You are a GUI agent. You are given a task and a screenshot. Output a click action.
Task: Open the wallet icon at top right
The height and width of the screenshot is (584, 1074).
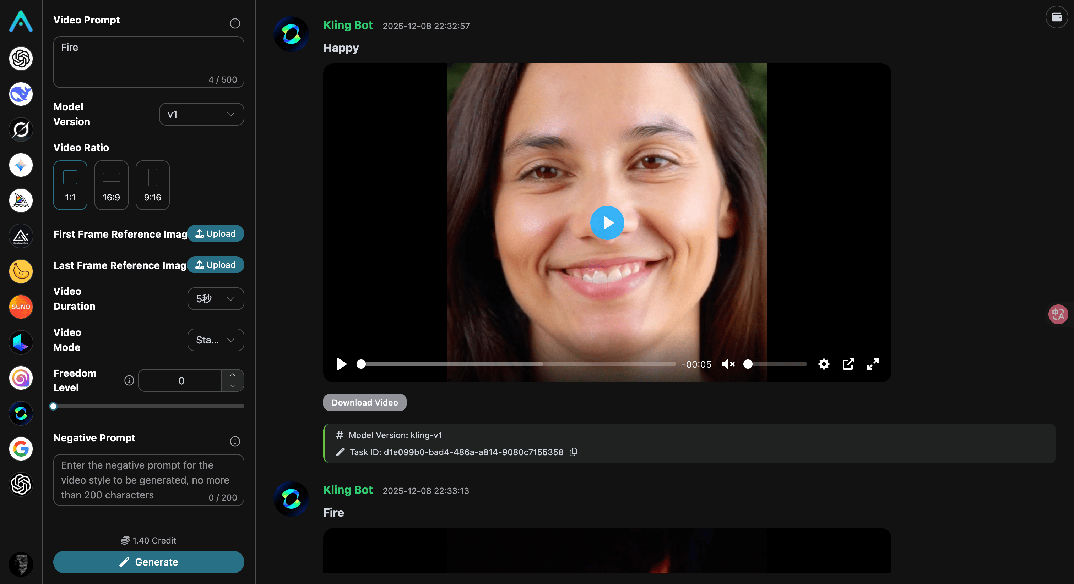[1057, 17]
